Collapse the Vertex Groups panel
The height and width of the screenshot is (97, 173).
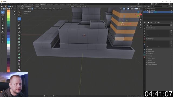(151, 28)
